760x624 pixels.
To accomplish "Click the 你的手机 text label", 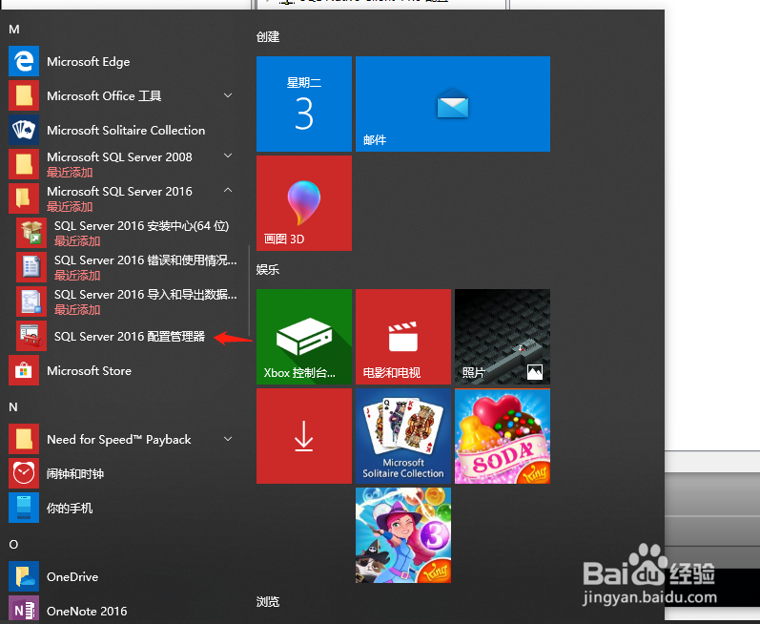I will (x=70, y=509).
